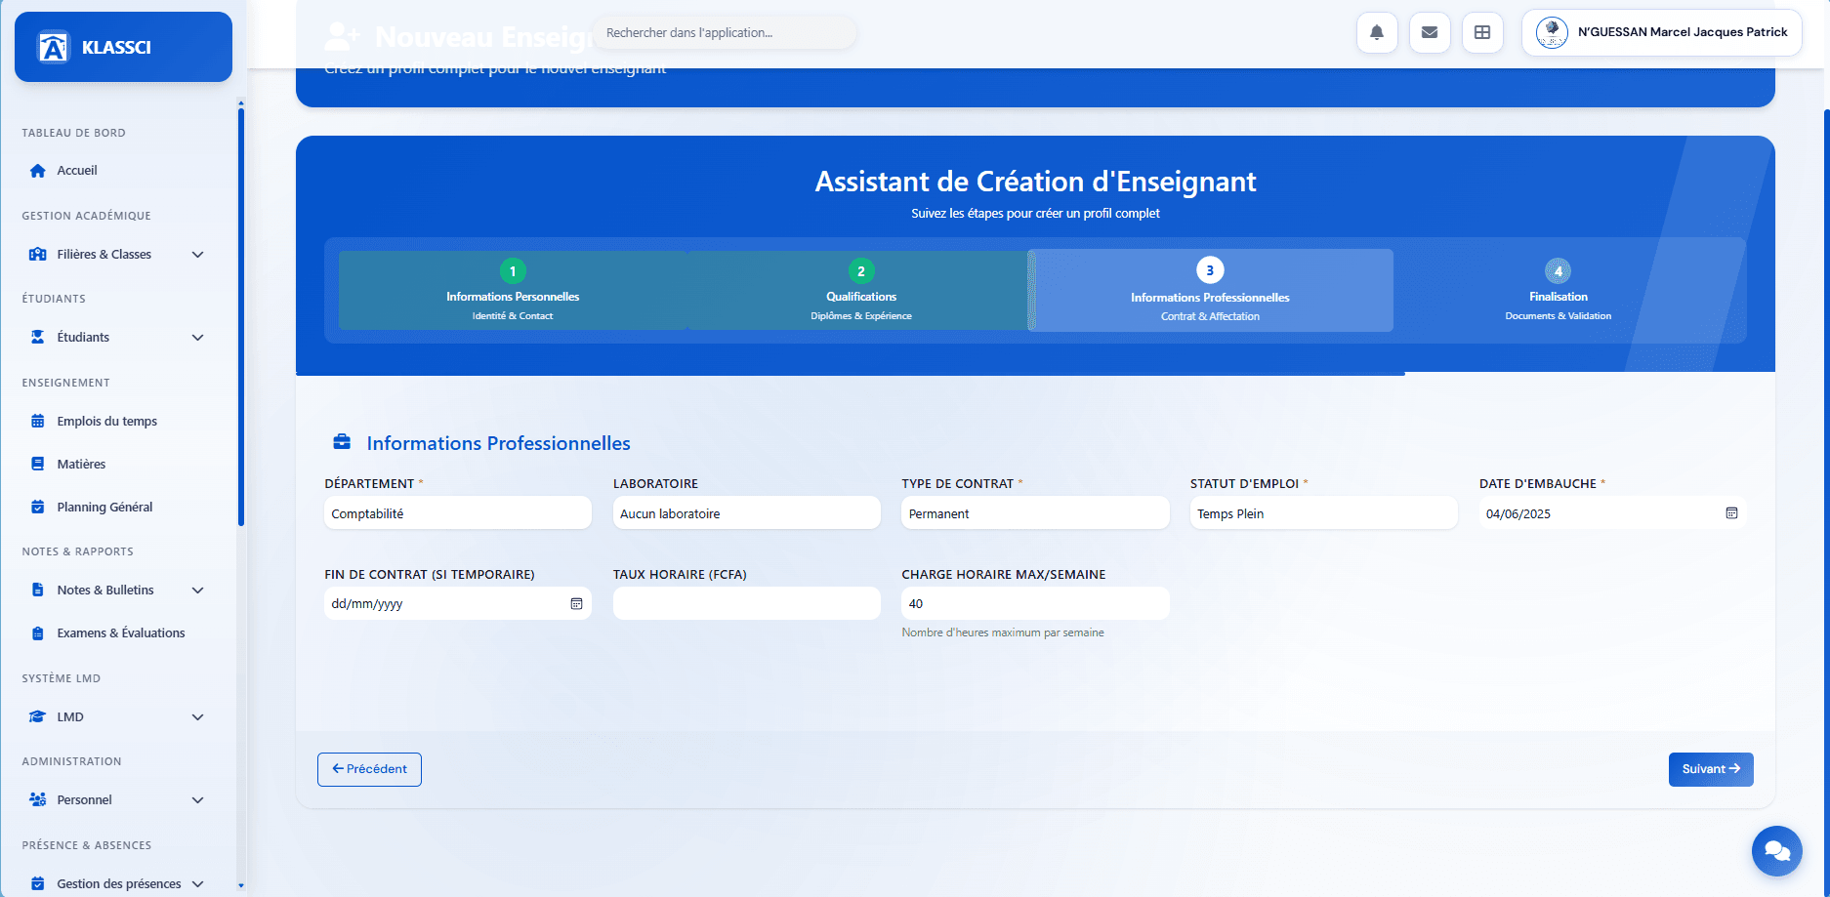
Task: Click the Matières book icon
Action: [x=38, y=465]
